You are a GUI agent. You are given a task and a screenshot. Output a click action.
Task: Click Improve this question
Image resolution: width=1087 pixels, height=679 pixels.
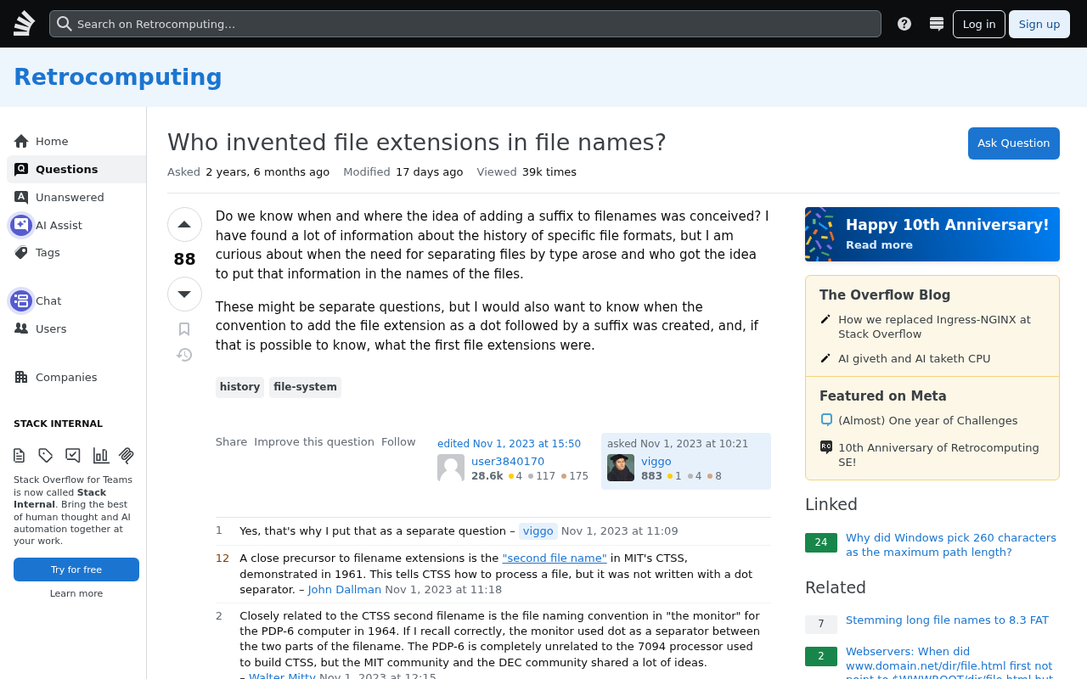click(314, 442)
